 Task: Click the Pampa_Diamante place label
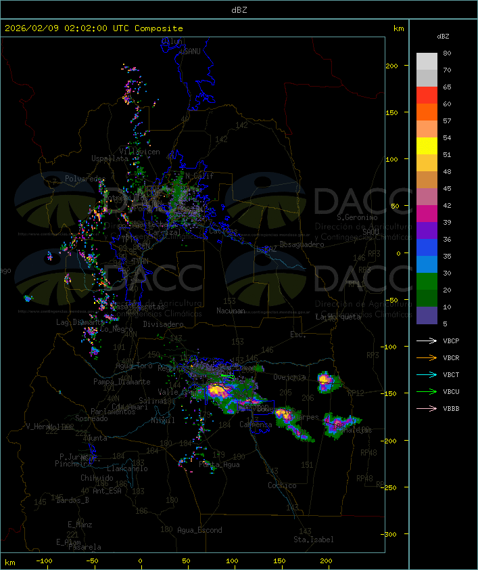[122, 382]
